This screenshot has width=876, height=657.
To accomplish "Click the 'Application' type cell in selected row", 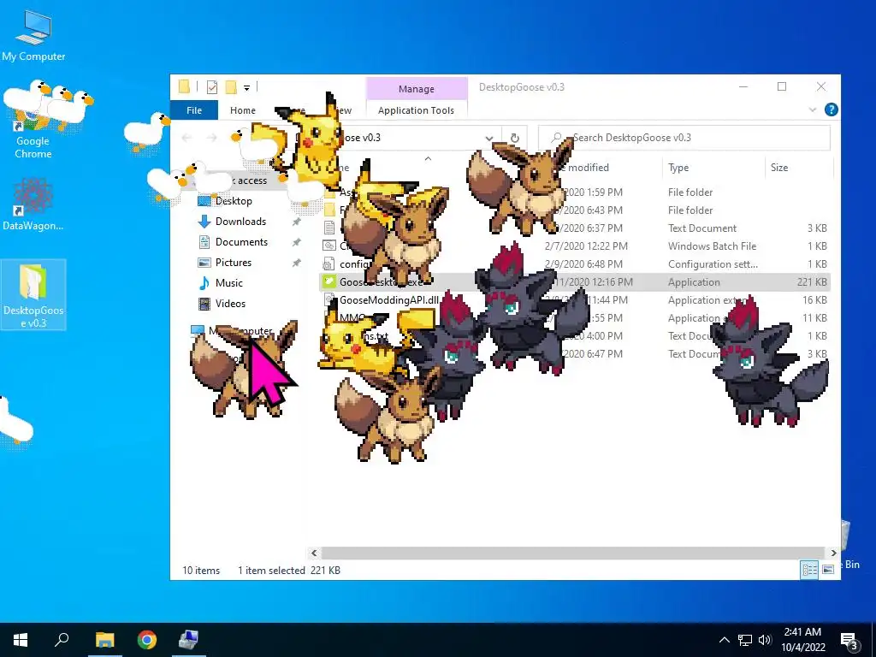I will click(x=694, y=282).
